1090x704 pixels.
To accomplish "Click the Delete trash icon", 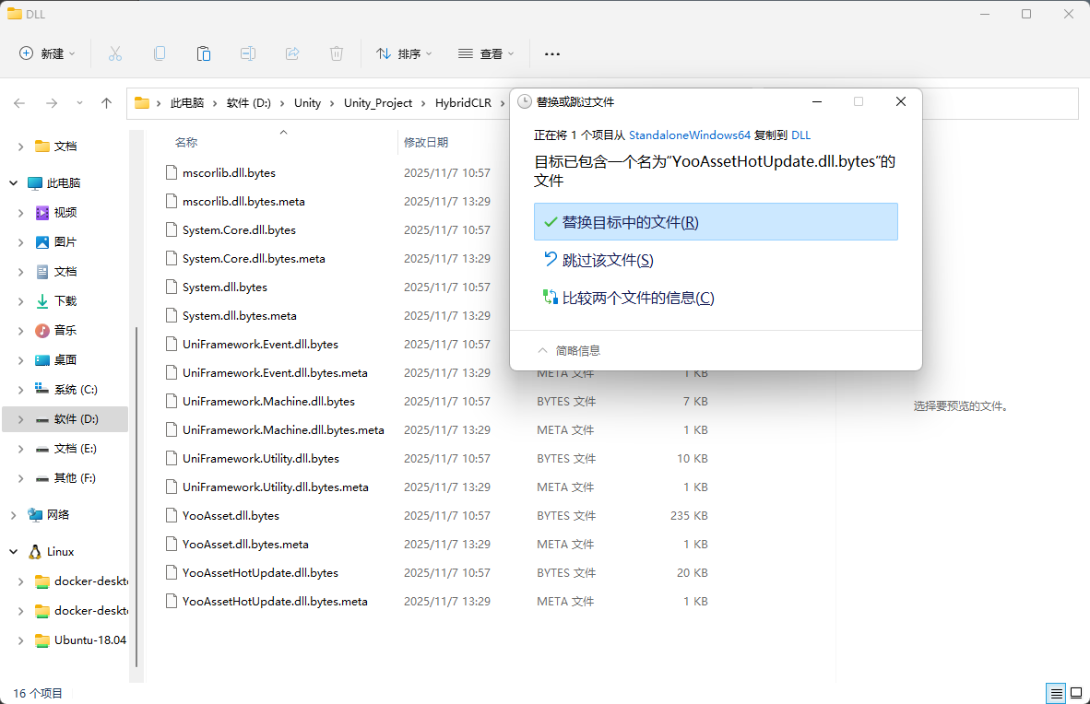I will coord(337,53).
